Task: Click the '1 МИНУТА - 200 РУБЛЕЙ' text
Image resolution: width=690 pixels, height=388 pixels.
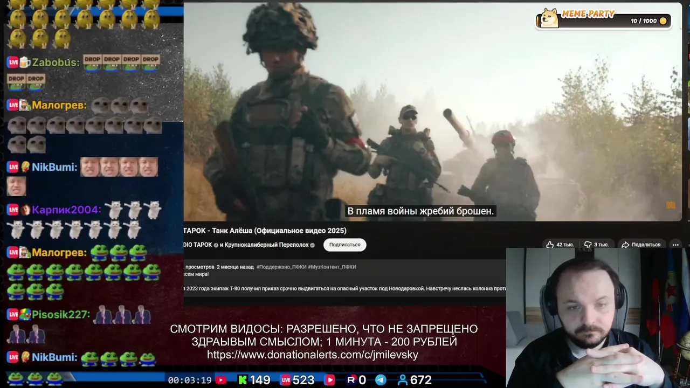Action: coord(392,342)
